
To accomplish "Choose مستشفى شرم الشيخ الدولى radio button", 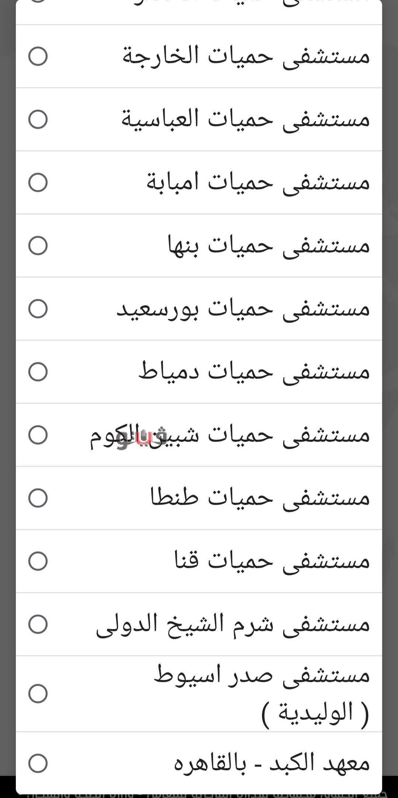I will tap(38, 624).
